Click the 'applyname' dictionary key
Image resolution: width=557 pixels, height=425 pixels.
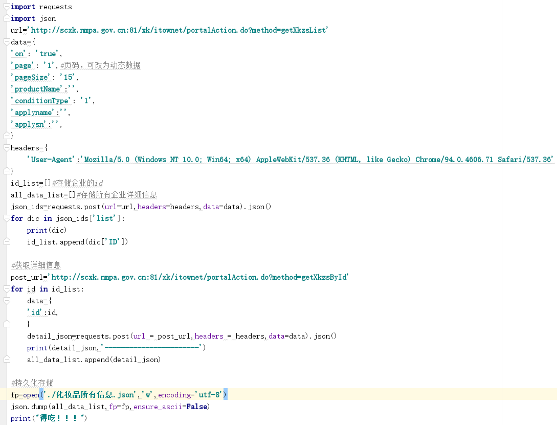click(33, 113)
